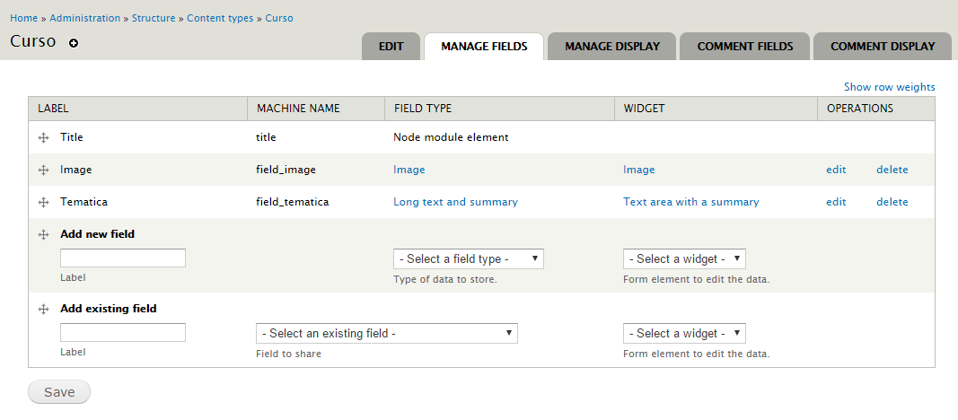
Task: Navigate to Content types breadcrumb
Action: (x=220, y=18)
